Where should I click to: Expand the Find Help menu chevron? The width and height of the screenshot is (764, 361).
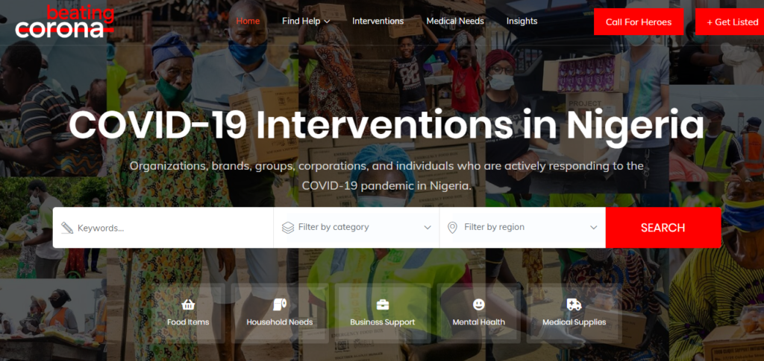click(x=327, y=22)
